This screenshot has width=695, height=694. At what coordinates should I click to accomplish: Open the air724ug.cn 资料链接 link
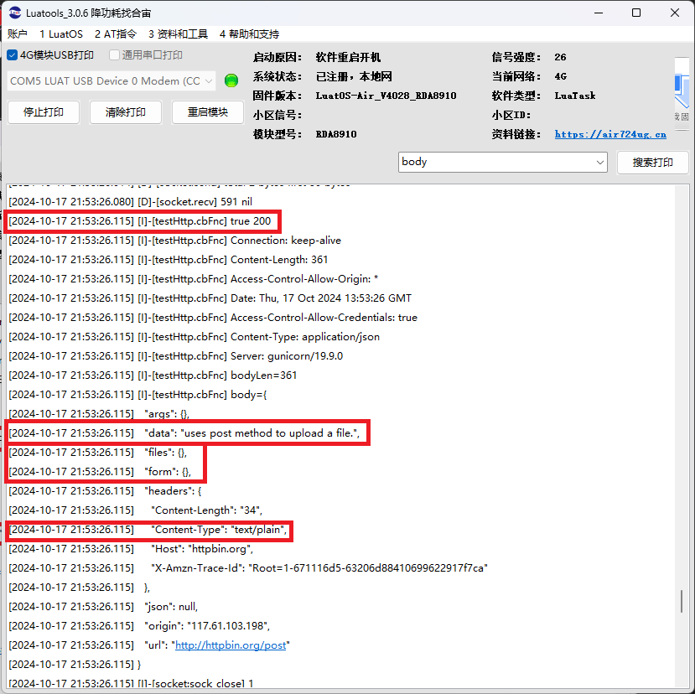coord(610,133)
